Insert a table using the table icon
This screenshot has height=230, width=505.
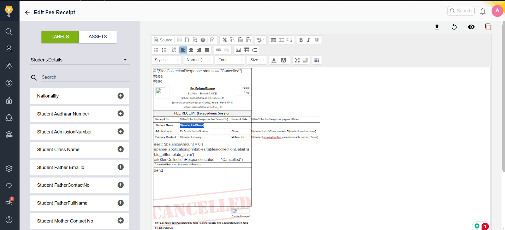[246, 50]
